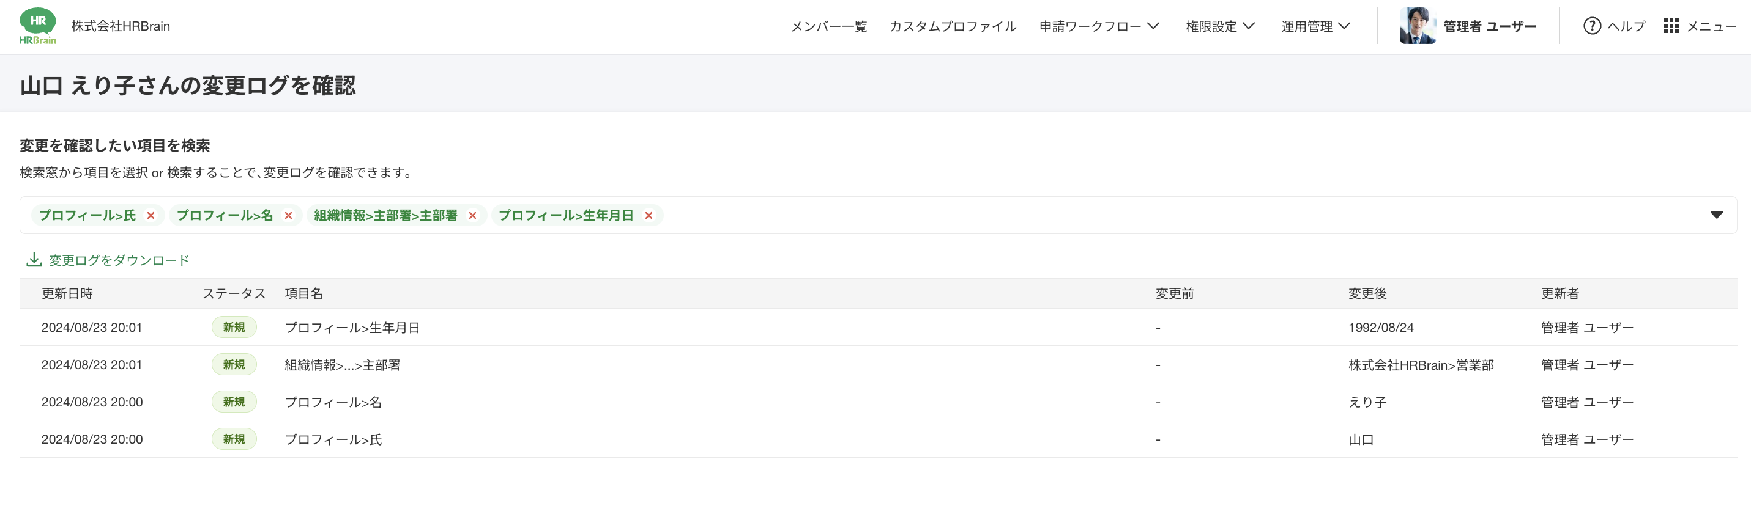Go to メンバー一覧 page
Image resolution: width=1751 pixels, height=517 pixels.
(828, 26)
